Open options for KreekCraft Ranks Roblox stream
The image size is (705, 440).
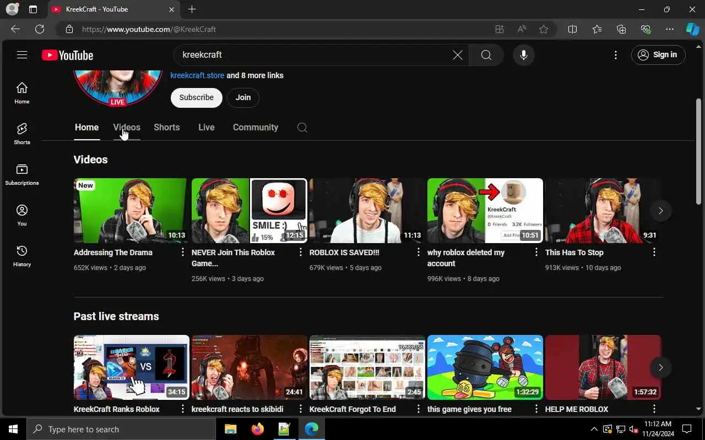coord(183,409)
